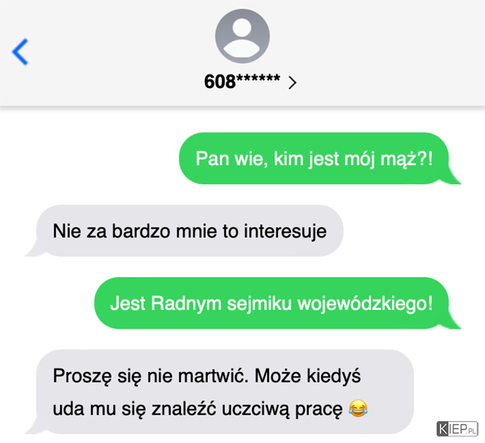
Task: Tap the blue back arrow
Action: [x=20, y=52]
